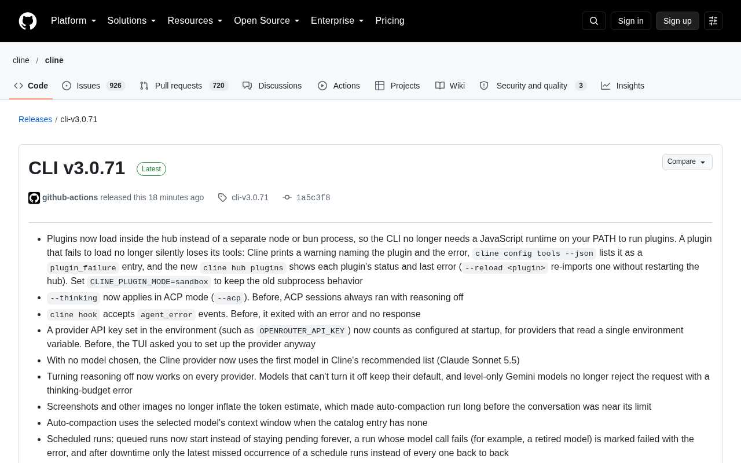This screenshot has height=463, width=741.
Task: Click the cline hook code snippet
Action: pos(74,315)
